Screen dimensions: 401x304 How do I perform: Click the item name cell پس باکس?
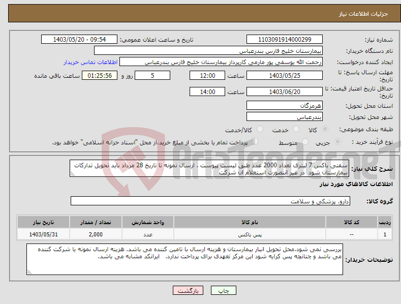(x=250, y=234)
